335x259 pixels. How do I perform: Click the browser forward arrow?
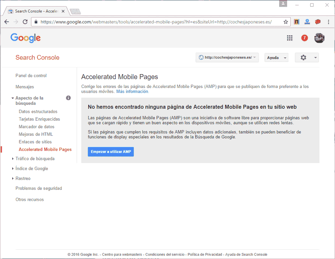[16, 22]
